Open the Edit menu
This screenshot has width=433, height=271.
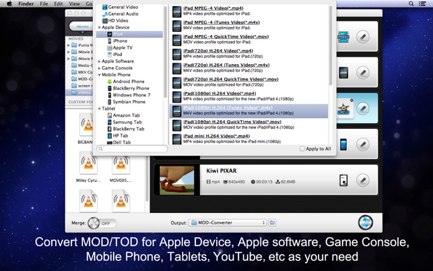tap(59, 3)
